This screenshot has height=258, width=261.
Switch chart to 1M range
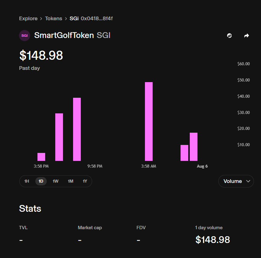(71, 181)
